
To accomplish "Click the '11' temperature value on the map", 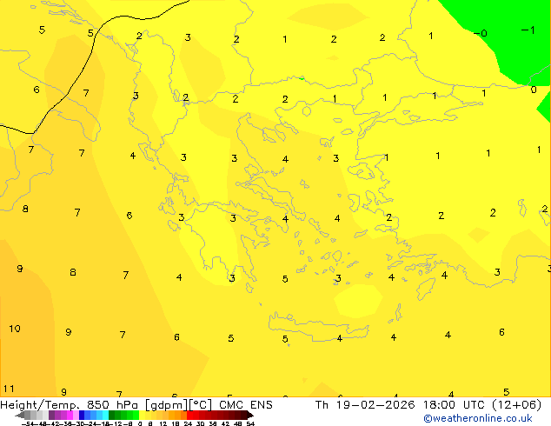I will (9, 389).
